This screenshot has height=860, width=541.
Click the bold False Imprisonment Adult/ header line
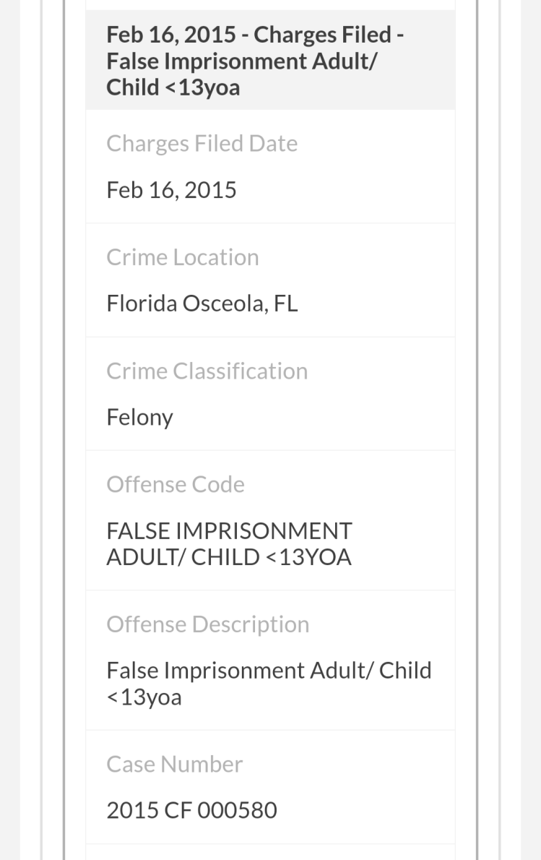coord(242,61)
